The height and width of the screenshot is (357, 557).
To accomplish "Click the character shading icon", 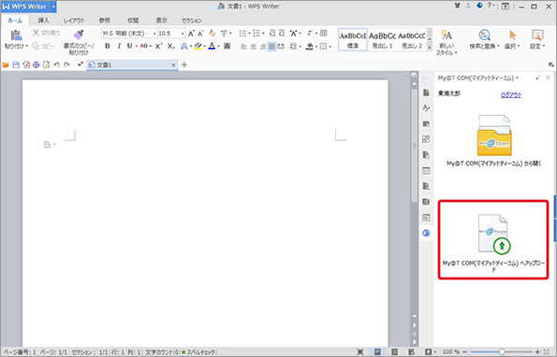I will click(227, 46).
